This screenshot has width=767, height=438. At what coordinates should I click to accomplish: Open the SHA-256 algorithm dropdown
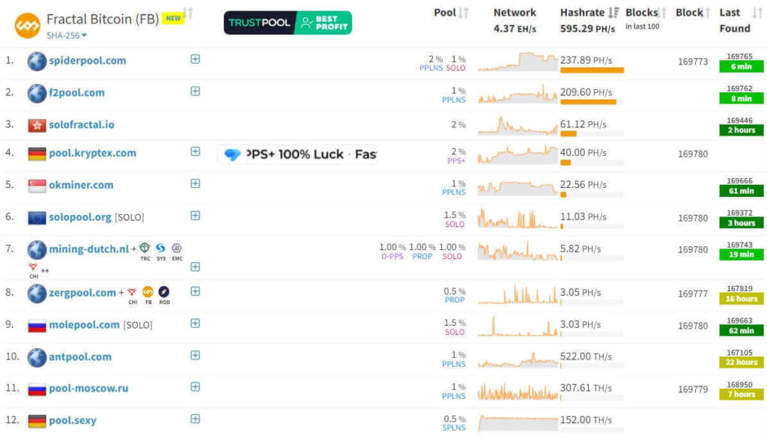point(66,35)
